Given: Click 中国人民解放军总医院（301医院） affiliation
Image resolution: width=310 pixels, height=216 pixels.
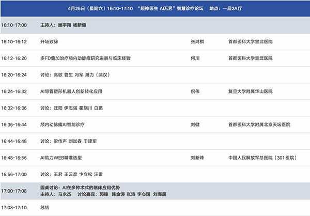Looking at the screenshot, I should point(263,158).
